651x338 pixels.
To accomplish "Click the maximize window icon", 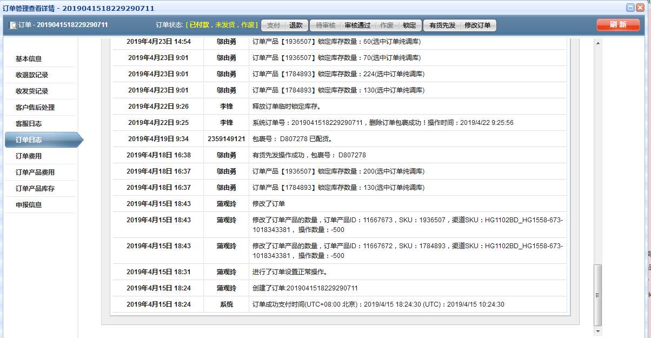I will tap(630, 8).
